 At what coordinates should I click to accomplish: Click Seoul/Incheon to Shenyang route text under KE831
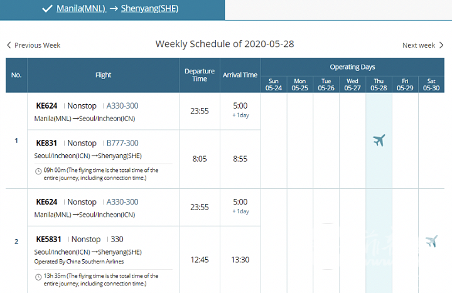tap(88, 156)
